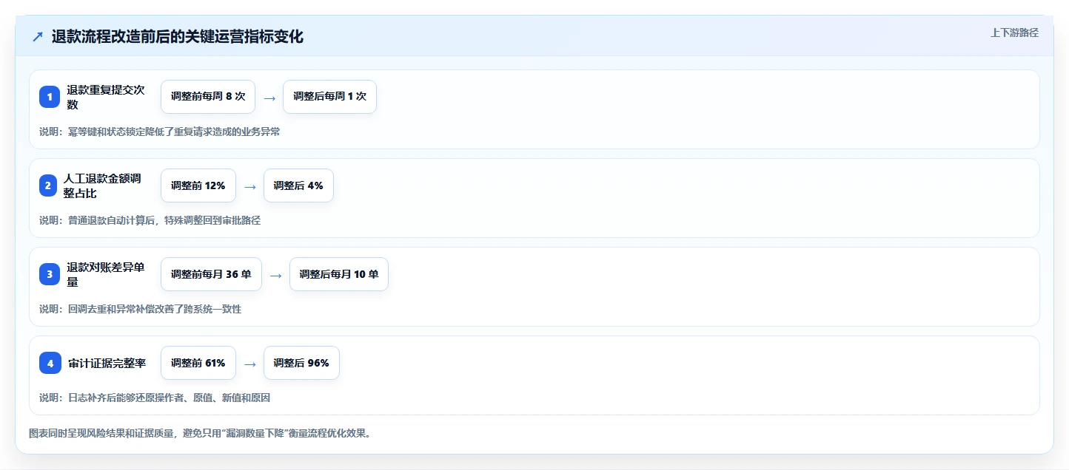Click the number 3 badge
1069x470 pixels.
tap(50, 274)
